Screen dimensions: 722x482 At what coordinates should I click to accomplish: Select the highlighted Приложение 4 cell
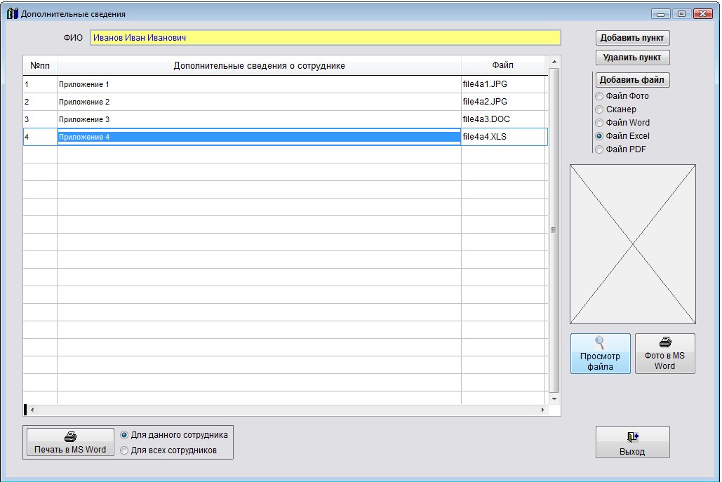click(x=259, y=138)
